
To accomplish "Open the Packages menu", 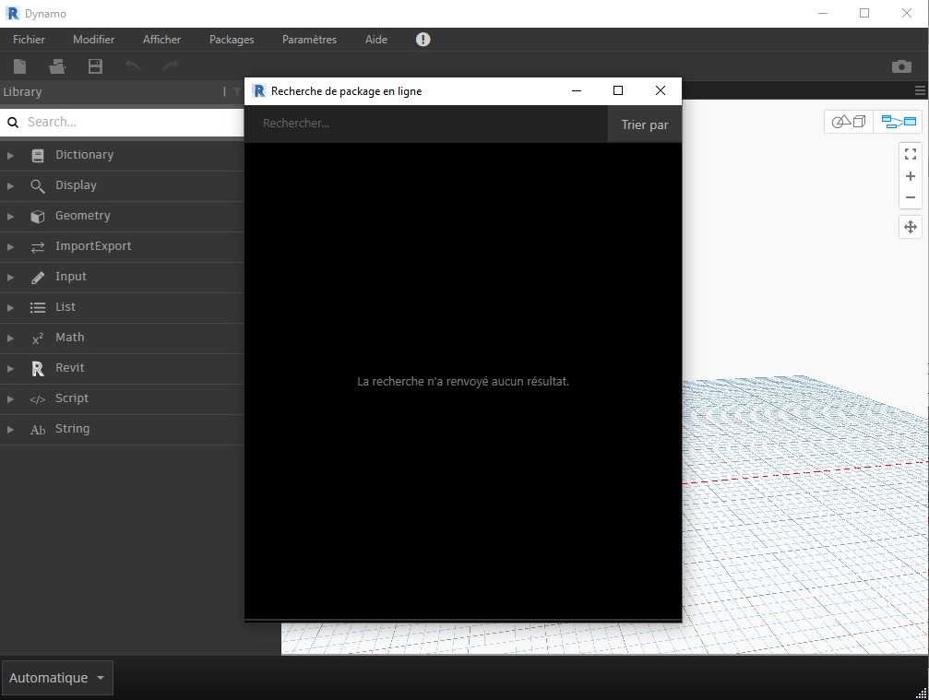I will click(x=232, y=40).
